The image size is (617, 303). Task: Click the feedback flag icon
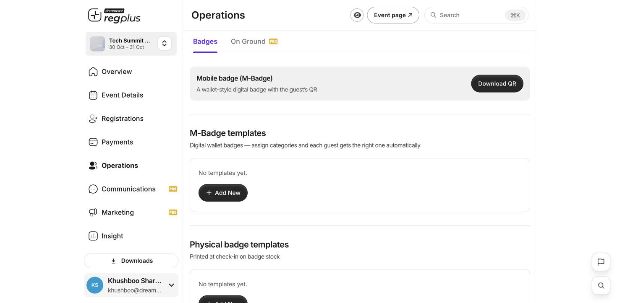(601, 262)
